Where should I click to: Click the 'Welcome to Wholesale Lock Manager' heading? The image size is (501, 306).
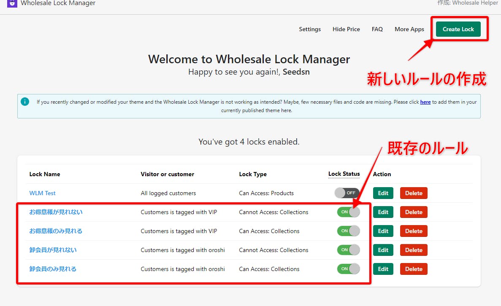click(249, 59)
